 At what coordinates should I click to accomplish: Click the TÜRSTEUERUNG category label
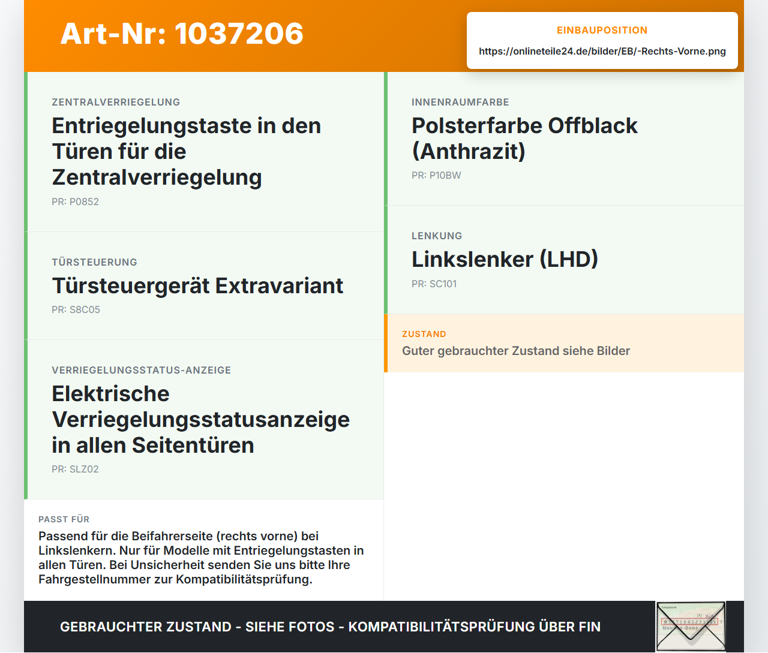(x=94, y=263)
